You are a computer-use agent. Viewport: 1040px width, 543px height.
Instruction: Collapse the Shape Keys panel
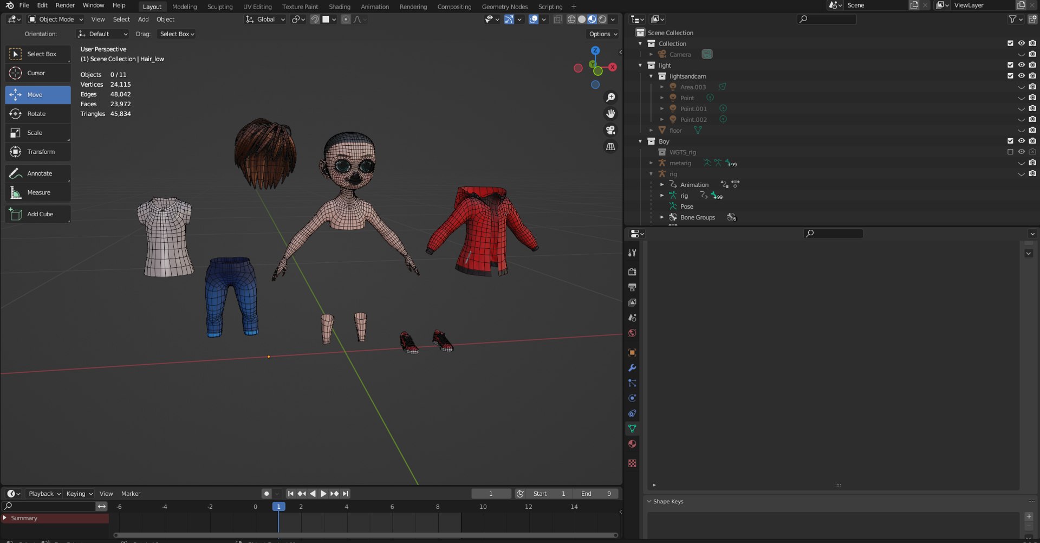point(649,501)
